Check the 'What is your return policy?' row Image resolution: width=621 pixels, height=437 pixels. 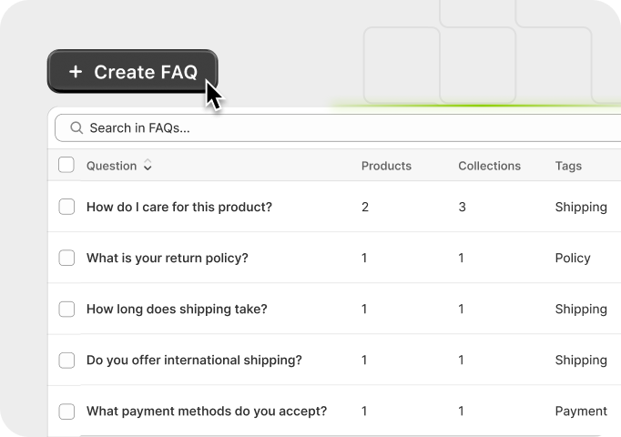[x=66, y=258]
